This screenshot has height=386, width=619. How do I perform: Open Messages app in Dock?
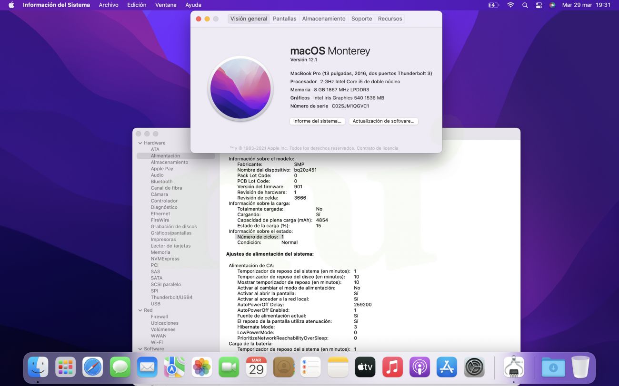120,367
